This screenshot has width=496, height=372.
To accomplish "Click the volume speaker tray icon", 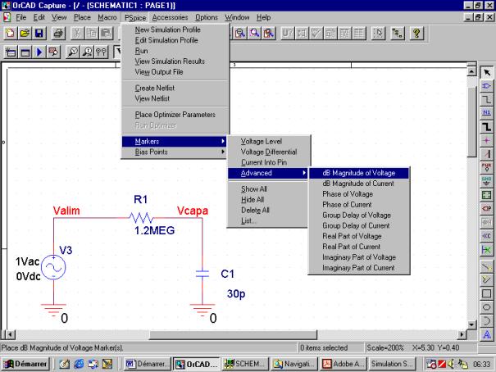I will (x=451, y=364).
